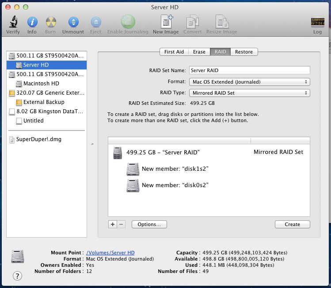Click the Burn disc icon
Image resolution: width=331 pixels, height=288 pixels.
point(51,22)
